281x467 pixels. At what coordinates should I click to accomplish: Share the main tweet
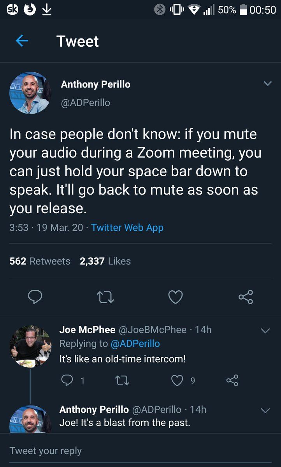click(246, 297)
